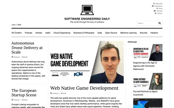Click the Subscribe podcast icon
Image resolution: width=174 pixels, height=108 pixels.
[154, 4]
